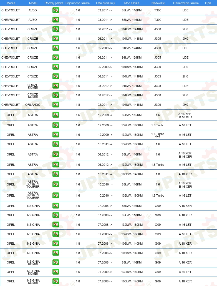Click 'A 18 XER' in the INSIGNIA KOMBI row
217x286 pixels.
pos(185,281)
